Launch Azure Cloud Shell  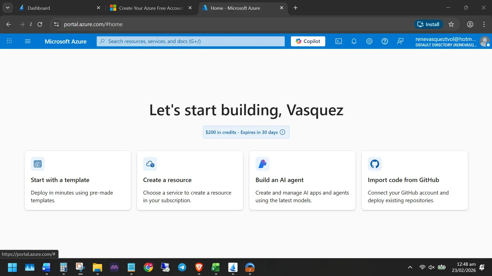pos(339,41)
